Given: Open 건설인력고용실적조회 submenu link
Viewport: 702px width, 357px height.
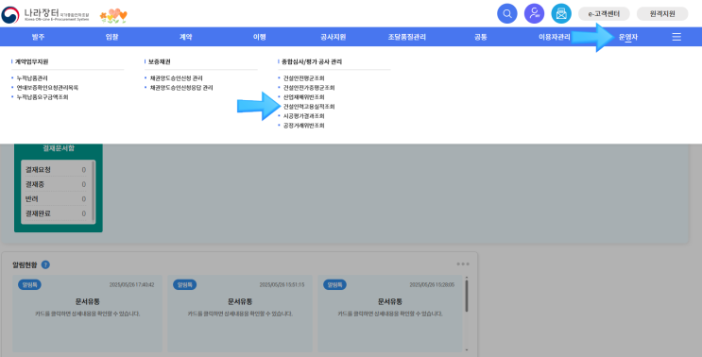Looking at the screenshot, I should click(309, 107).
